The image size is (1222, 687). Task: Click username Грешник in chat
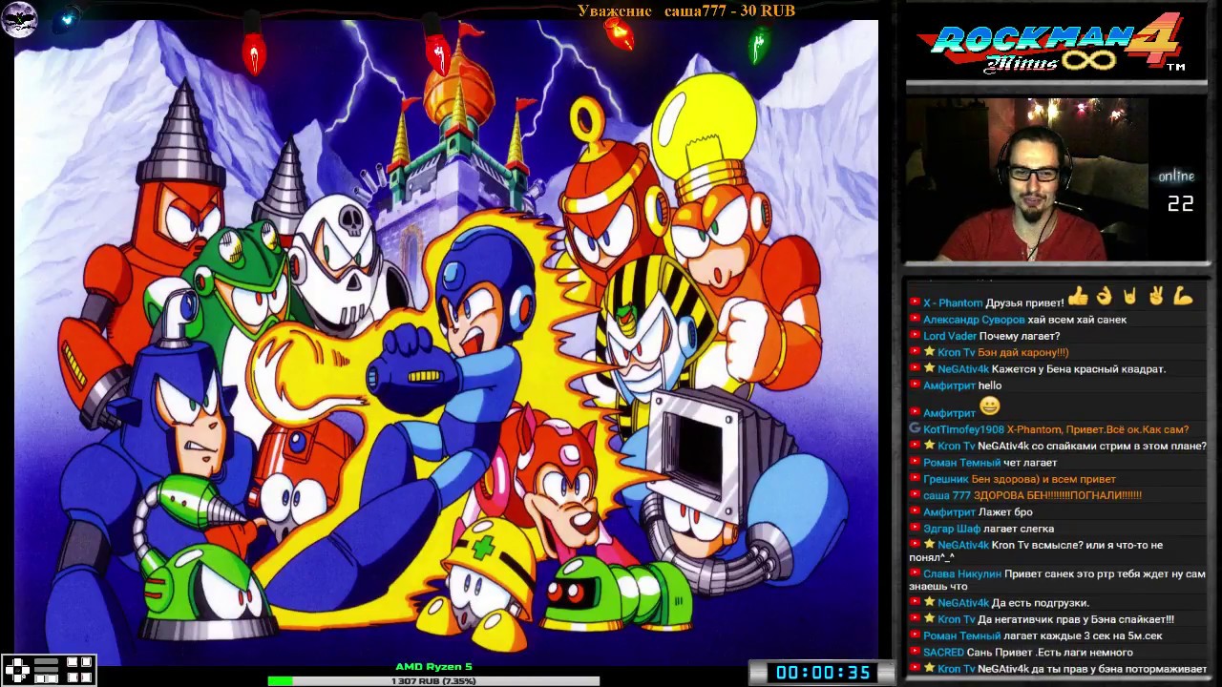click(x=946, y=479)
